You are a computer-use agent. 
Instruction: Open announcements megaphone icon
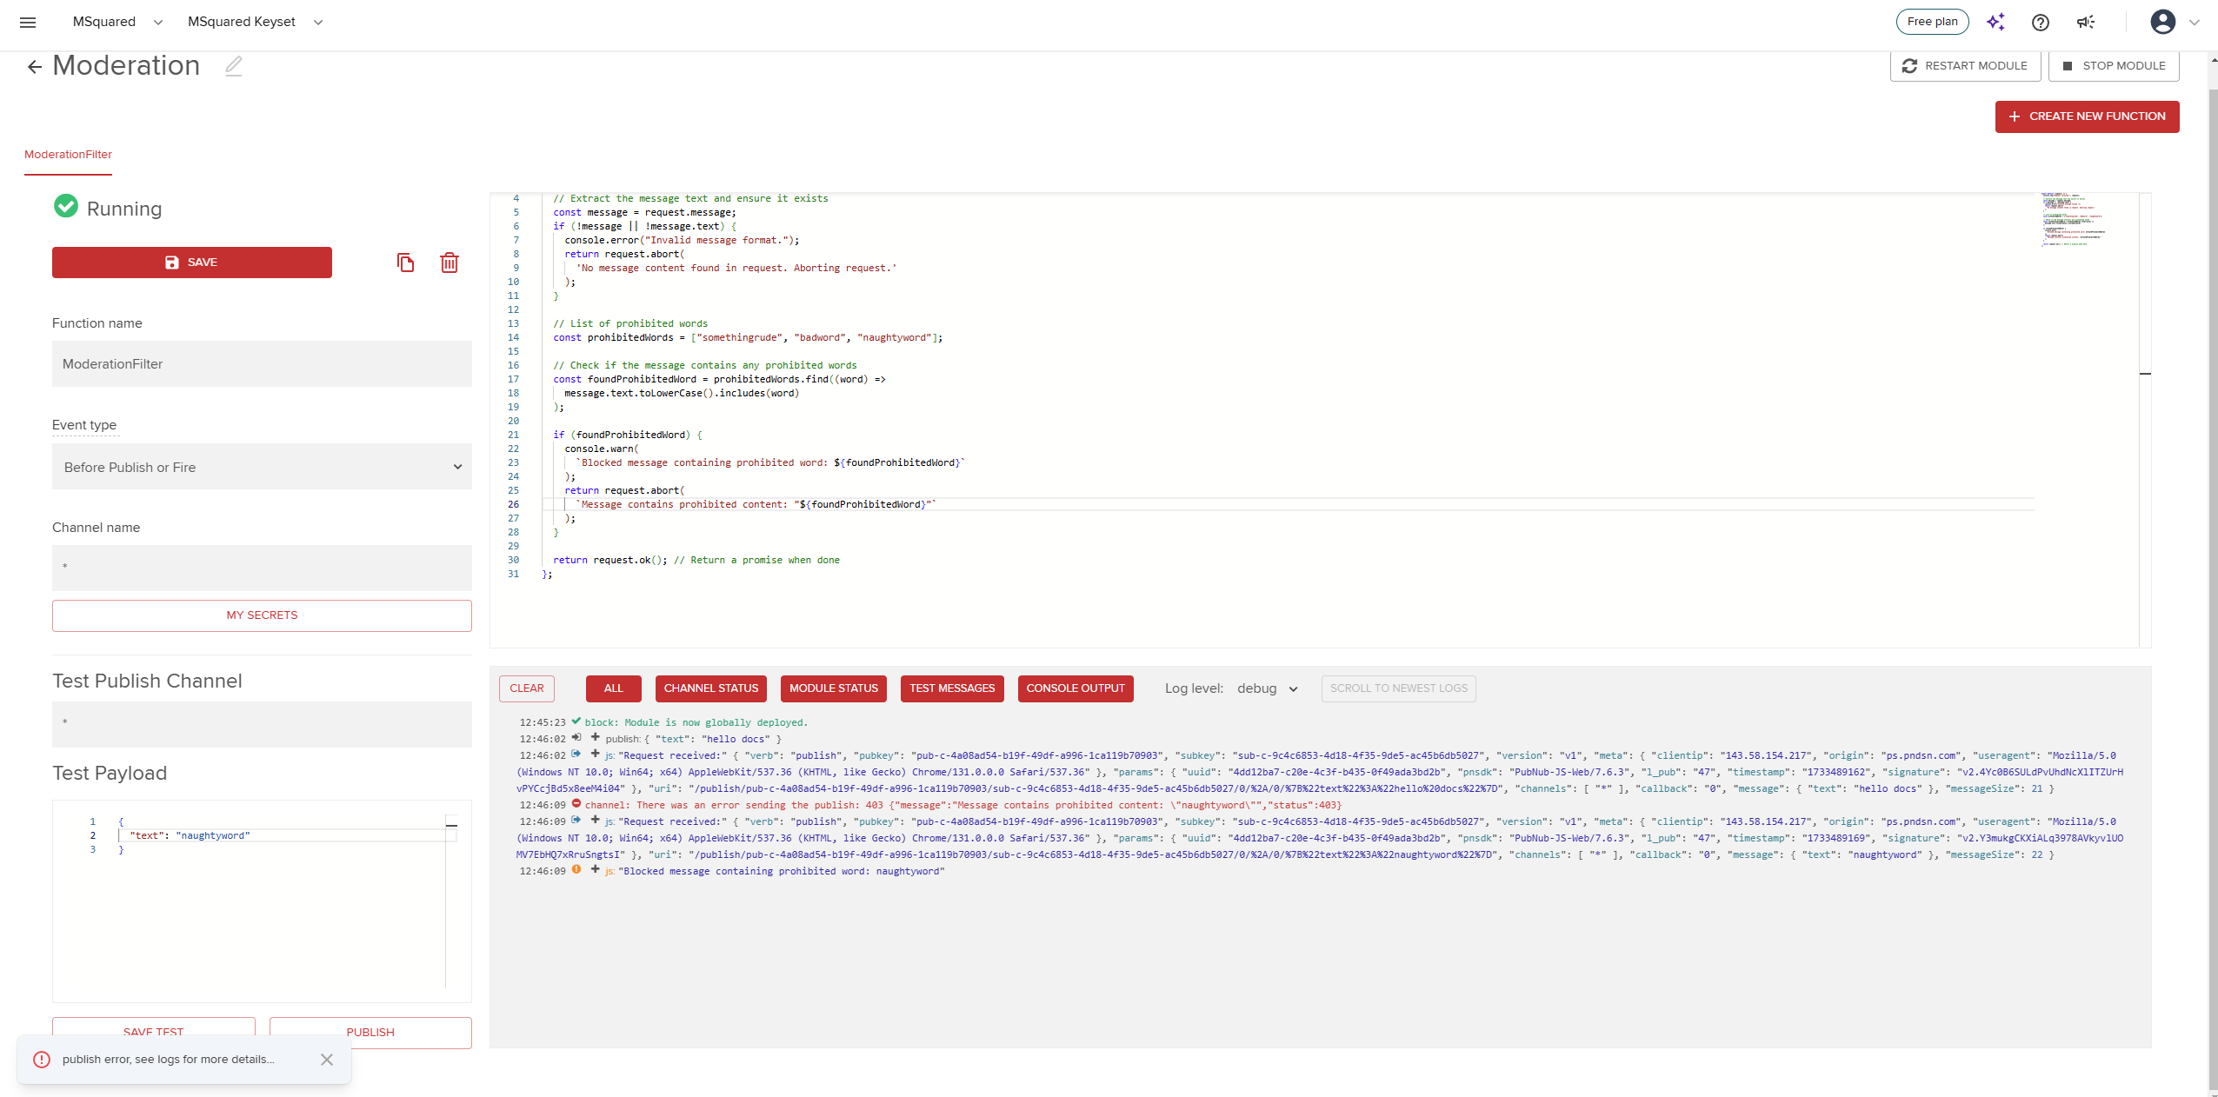tap(2085, 23)
